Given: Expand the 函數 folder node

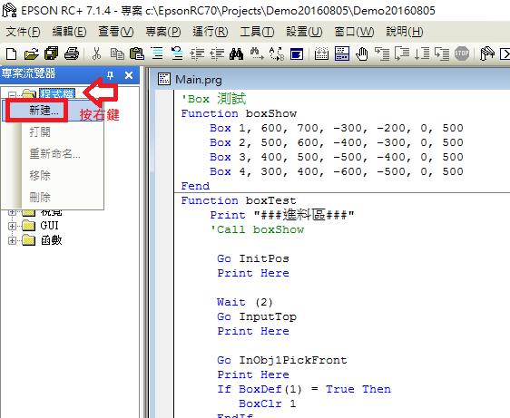Looking at the screenshot, I should point(12,240).
